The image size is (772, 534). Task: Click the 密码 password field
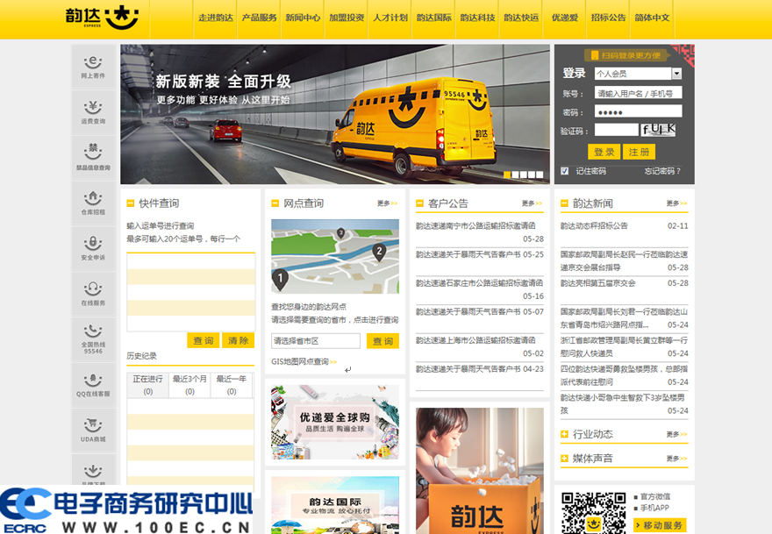tap(638, 111)
